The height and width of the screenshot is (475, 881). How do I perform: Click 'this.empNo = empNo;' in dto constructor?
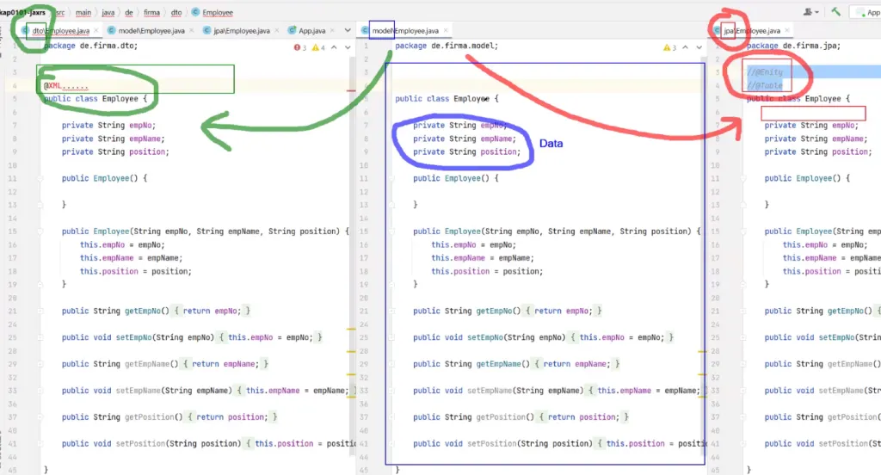click(x=122, y=245)
